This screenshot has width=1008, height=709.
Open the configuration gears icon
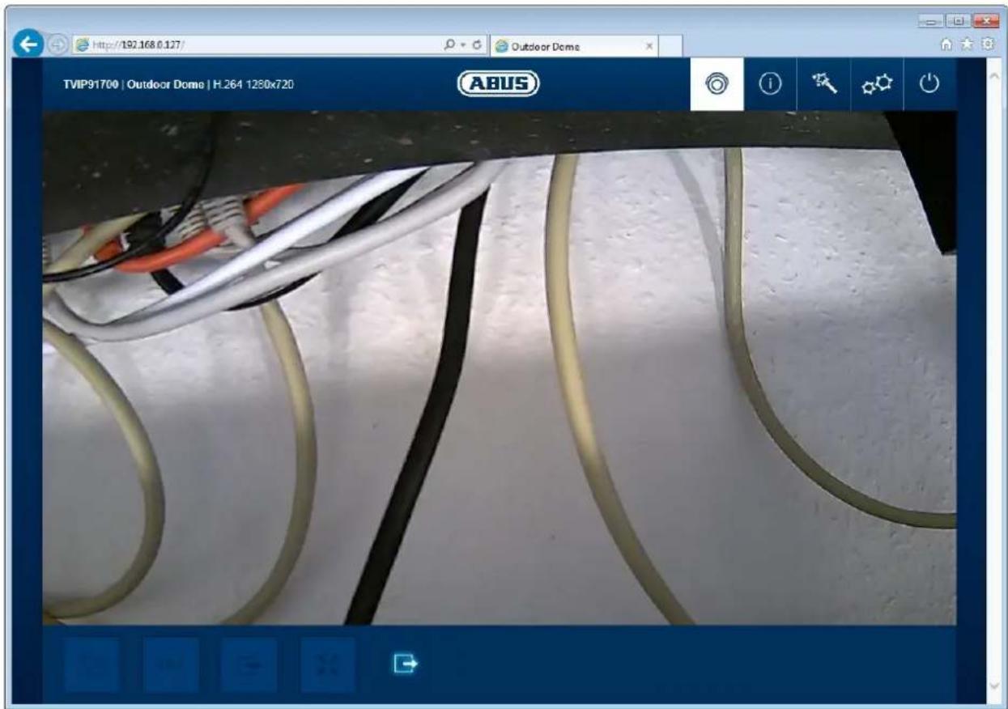(877, 85)
